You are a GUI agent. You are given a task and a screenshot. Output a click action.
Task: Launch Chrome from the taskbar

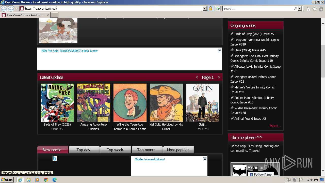click(46, 180)
